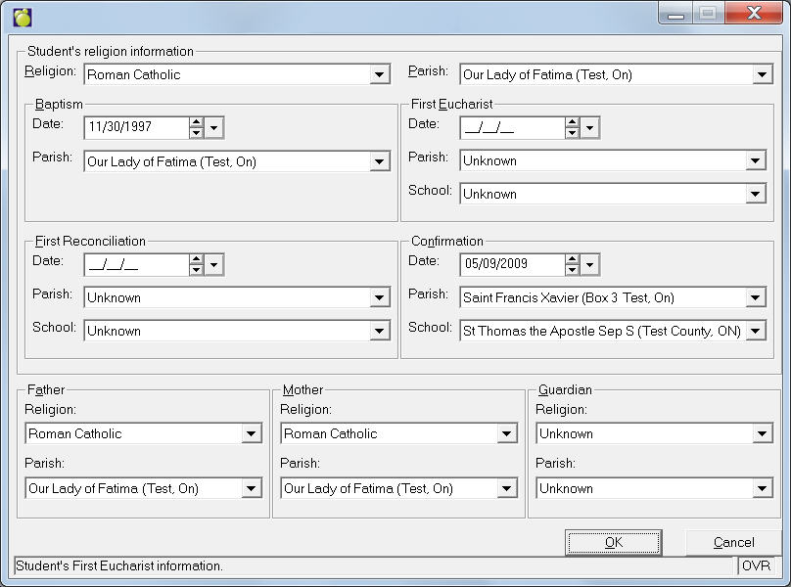Open the First Reconciliation date calendar dropdown

click(214, 264)
